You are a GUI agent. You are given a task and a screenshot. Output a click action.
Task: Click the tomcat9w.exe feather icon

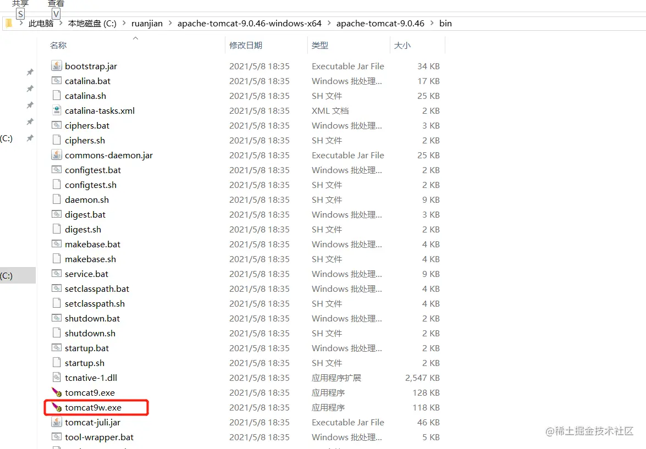pyautogui.click(x=57, y=407)
